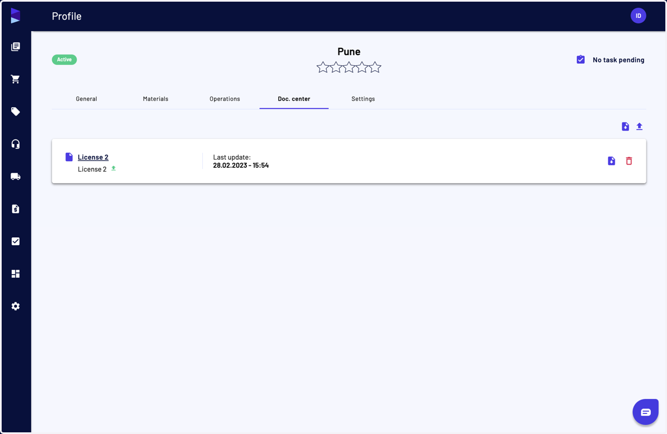Open the price tag sidebar icon

[x=16, y=112]
